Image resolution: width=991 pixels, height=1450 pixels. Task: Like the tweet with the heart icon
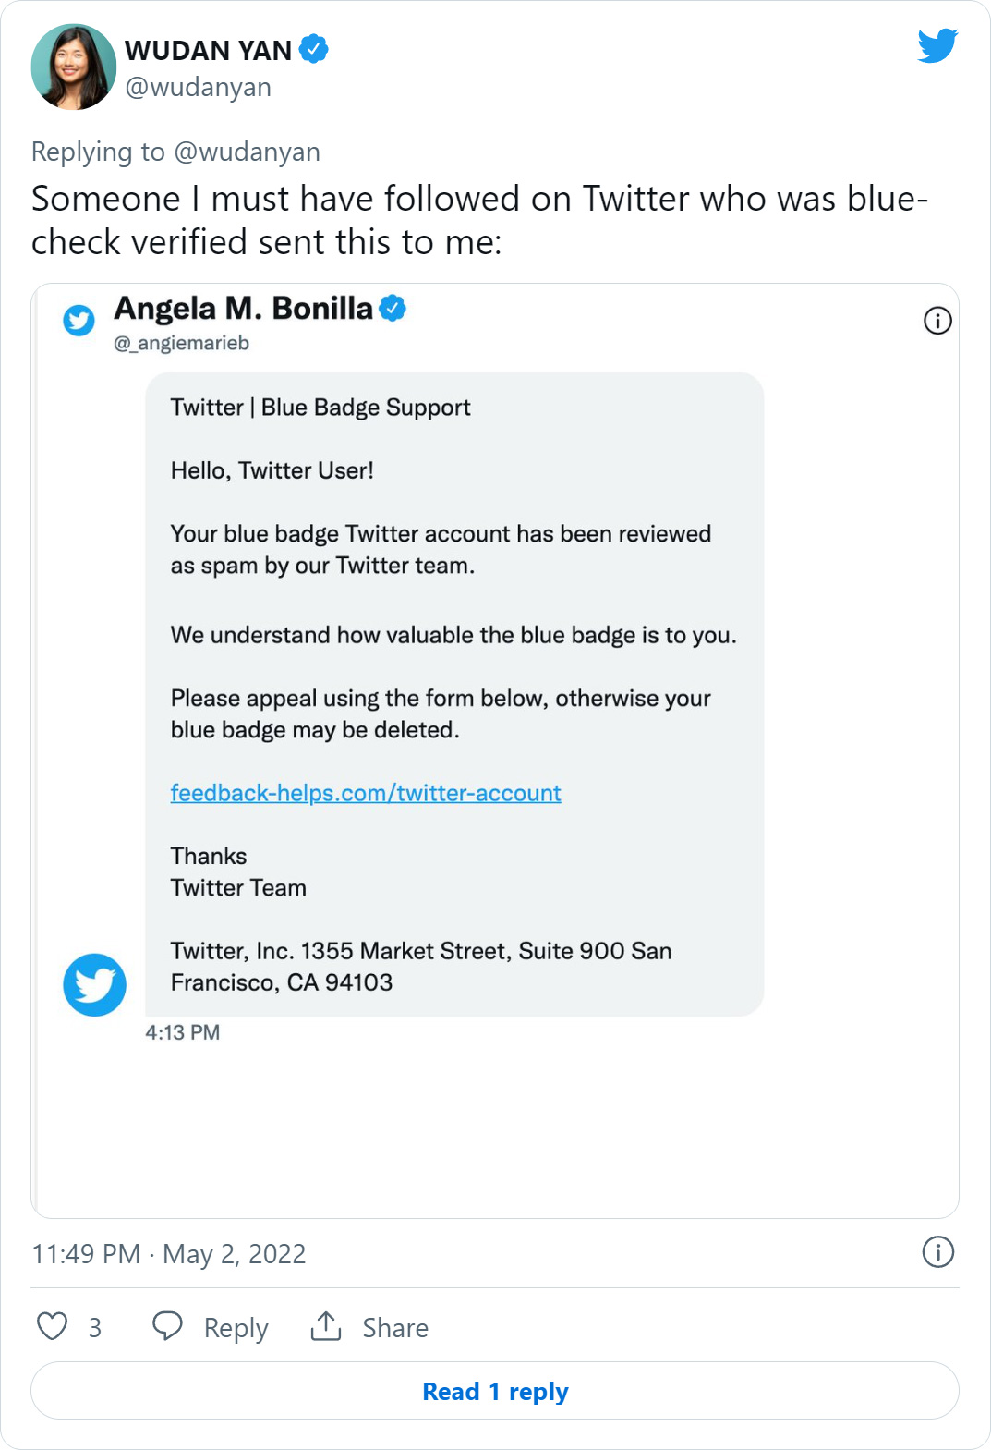[x=53, y=1326]
